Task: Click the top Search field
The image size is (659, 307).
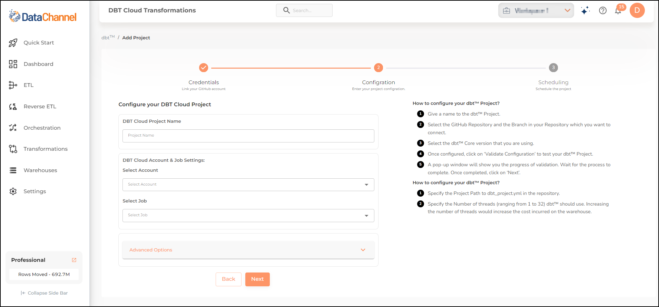Action: point(304,10)
